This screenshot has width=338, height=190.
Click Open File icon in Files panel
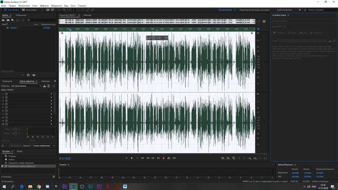3,20
